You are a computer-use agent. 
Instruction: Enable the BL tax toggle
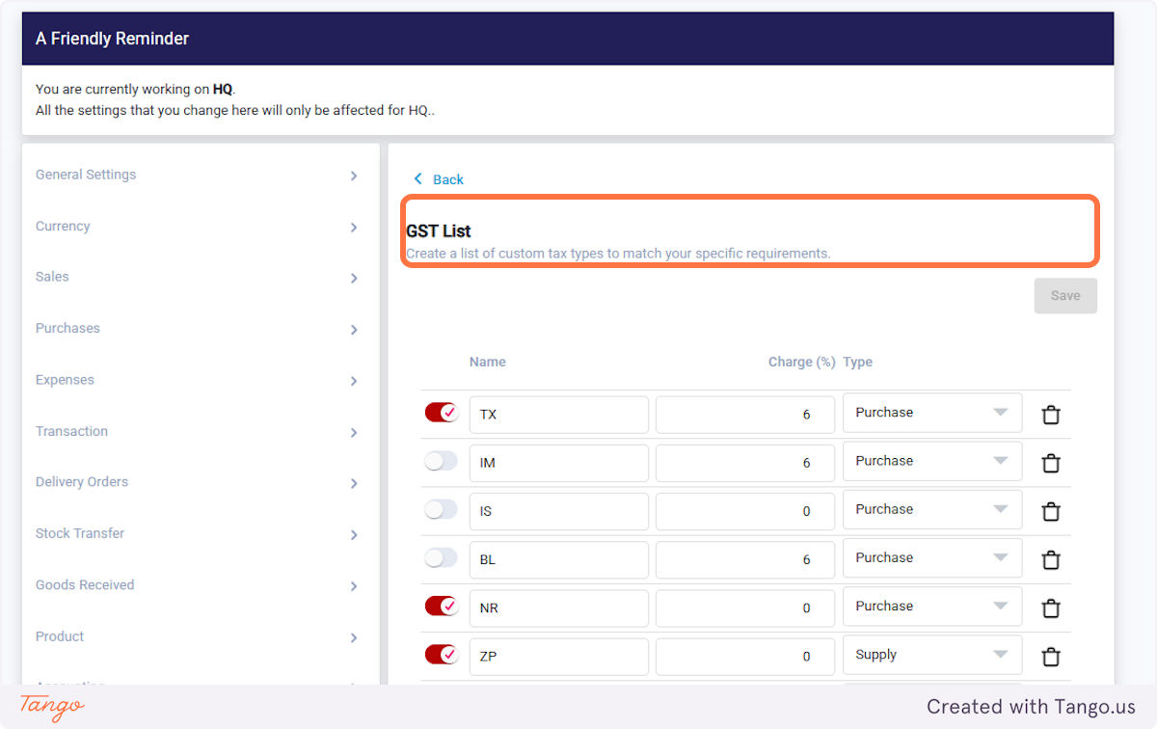point(442,557)
